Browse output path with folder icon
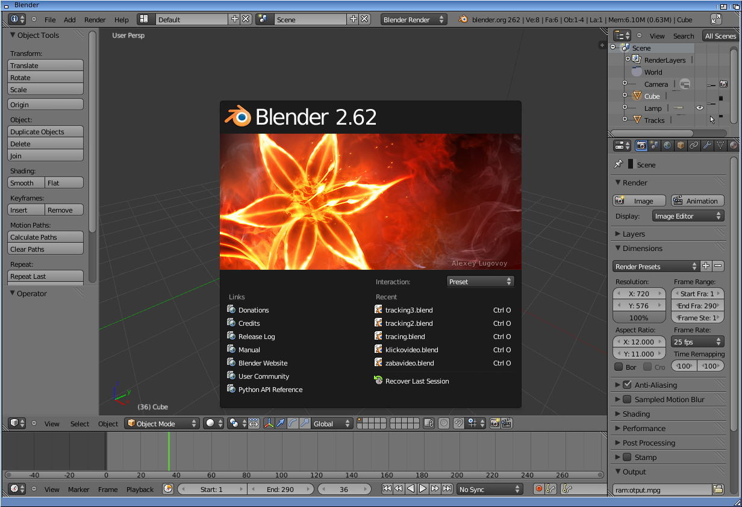The image size is (742, 507). 718,490
